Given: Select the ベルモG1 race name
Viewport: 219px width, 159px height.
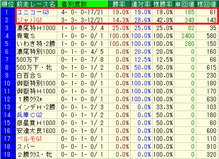Looking at the screenshot, I should tap(29, 139).
